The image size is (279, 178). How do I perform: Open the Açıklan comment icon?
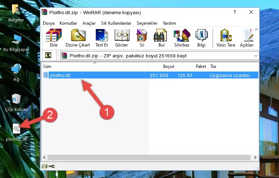(x=248, y=35)
